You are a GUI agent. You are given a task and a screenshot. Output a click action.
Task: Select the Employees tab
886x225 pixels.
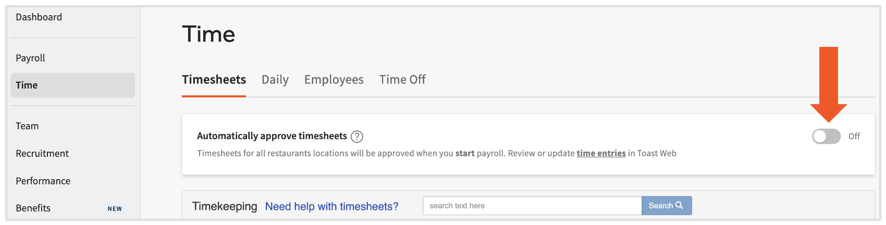coord(334,80)
